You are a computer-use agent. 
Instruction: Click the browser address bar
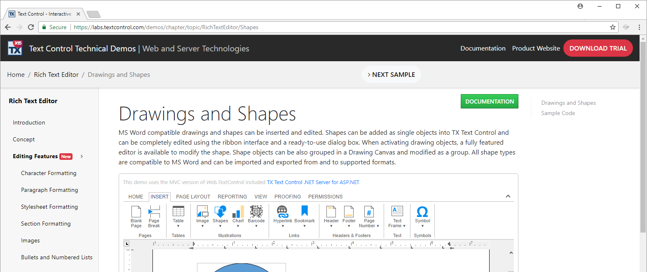point(330,27)
